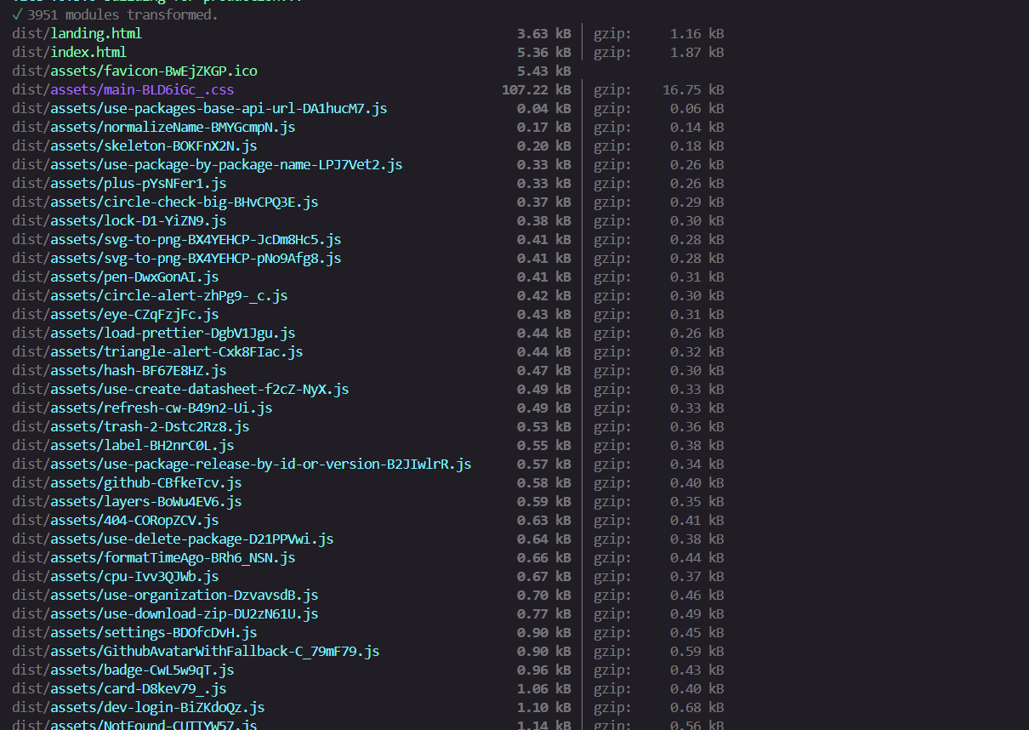Click the text "3951 modules transformed."
The height and width of the screenshot is (730, 1029).
point(122,14)
